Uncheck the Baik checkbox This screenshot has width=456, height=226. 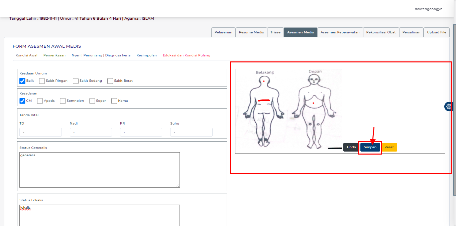point(22,81)
